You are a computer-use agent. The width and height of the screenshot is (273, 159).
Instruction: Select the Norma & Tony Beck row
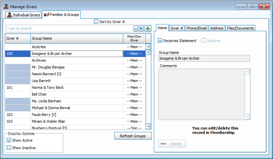click(x=77, y=87)
